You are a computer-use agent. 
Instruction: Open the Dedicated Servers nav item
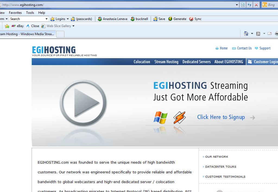[x=197, y=62]
